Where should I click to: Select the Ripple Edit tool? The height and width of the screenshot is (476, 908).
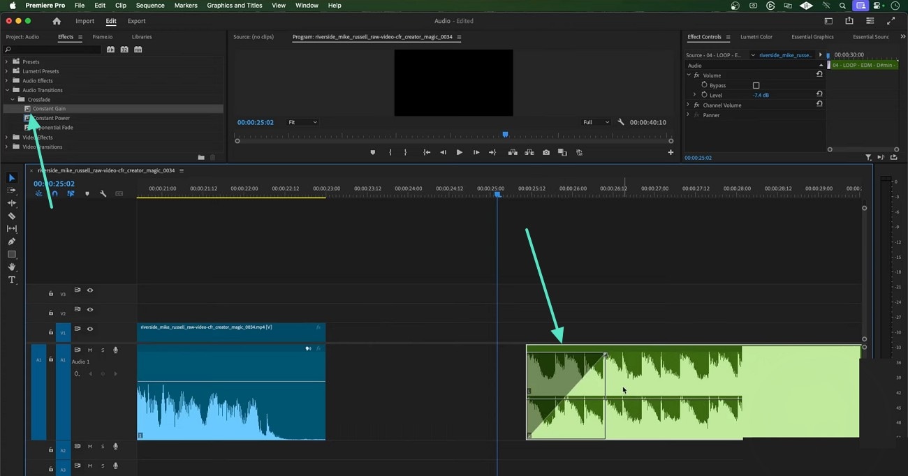[12, 203]
